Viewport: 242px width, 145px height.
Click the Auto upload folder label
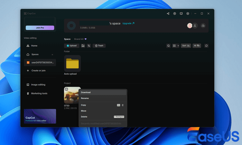[70, 74]
